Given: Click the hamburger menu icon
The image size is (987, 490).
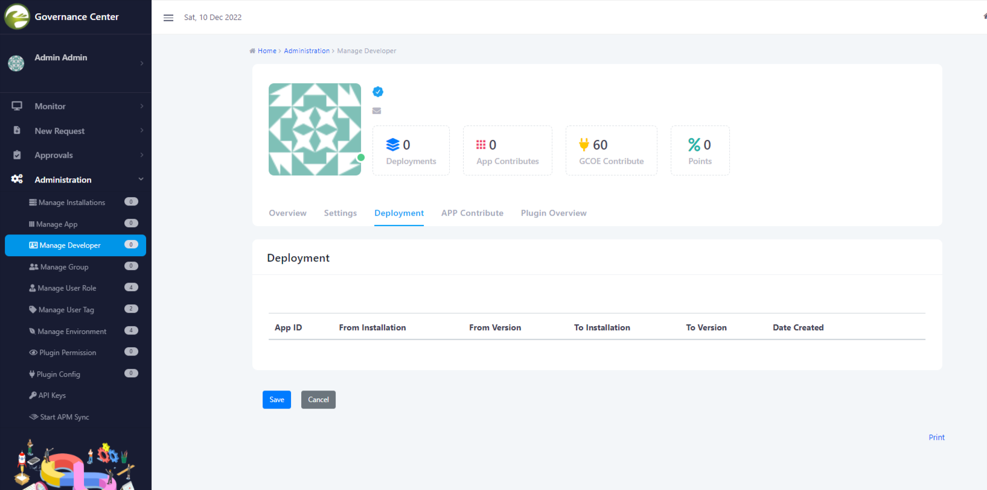Looking at the screenshot, I should click(168, 17).
